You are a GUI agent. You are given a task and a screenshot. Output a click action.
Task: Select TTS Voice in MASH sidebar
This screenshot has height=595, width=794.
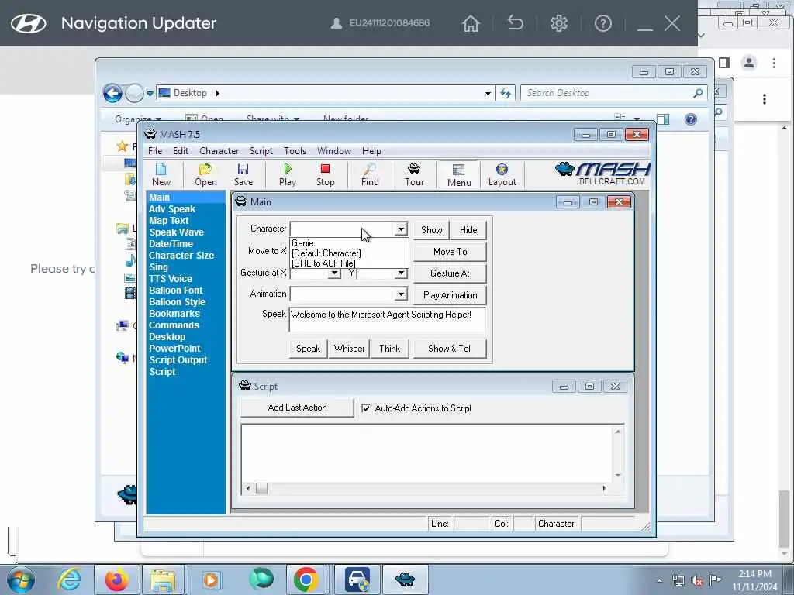click(171, 279)
